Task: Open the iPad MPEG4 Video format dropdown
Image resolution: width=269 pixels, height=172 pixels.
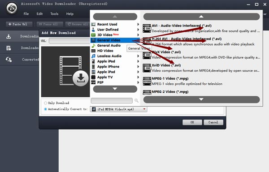Action: pyautogui.click(x=118, y=109)
